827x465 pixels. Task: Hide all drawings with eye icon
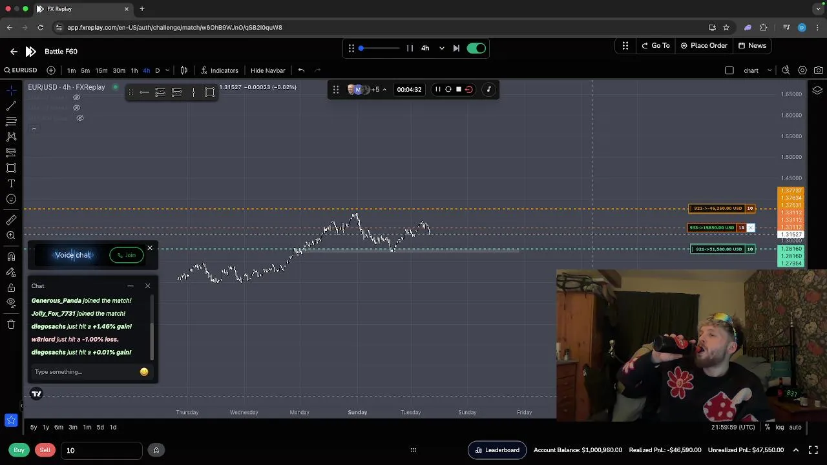pyautogui.click(x=11, y=303)
